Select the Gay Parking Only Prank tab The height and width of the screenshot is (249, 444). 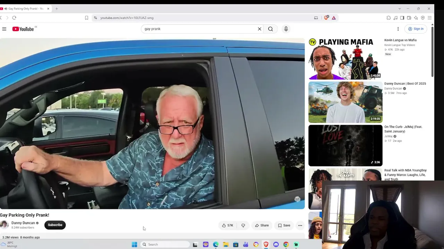tap(26, 9)
